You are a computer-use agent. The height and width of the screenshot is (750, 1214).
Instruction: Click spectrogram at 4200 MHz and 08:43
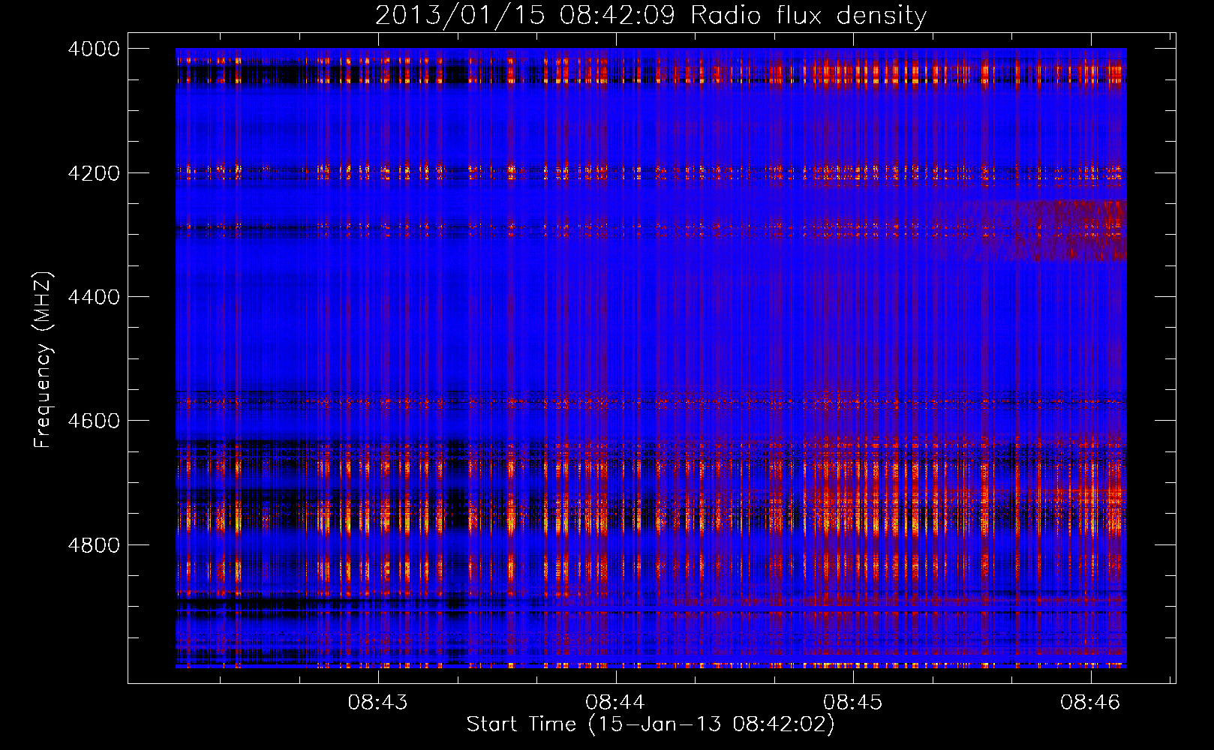(378, 172)
